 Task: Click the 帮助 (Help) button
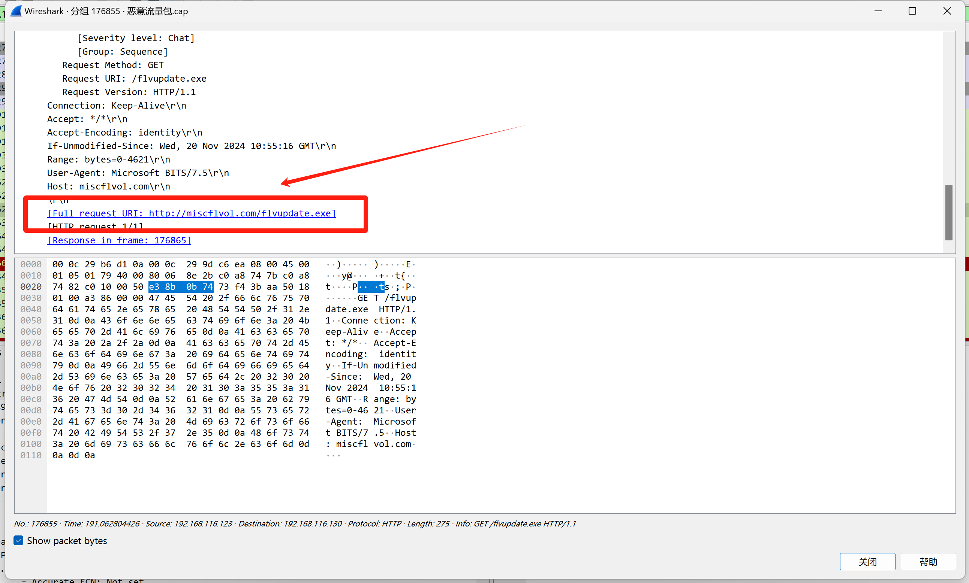[x=928, y=562]
